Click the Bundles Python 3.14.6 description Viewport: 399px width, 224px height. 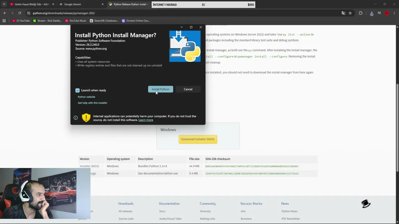click(152, 166)
